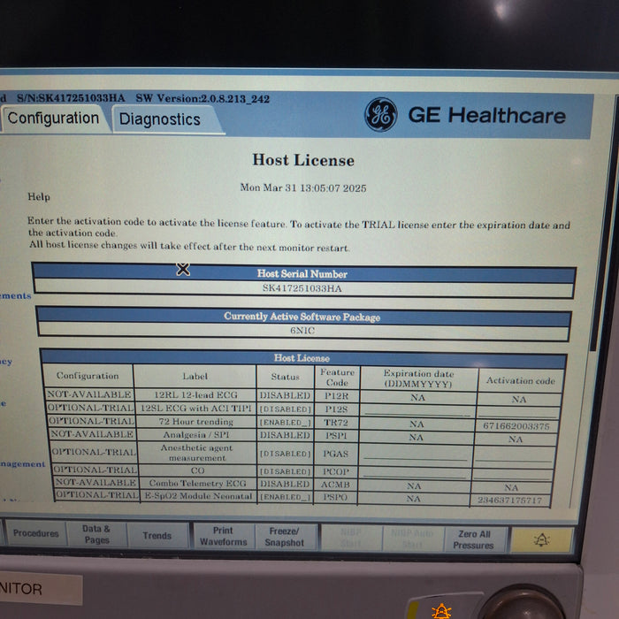The width and height of the screenshot is (619, 619).
Task: Toggle the E-SpO2 Module Neonatal status
Action: (x=285, y=499)
